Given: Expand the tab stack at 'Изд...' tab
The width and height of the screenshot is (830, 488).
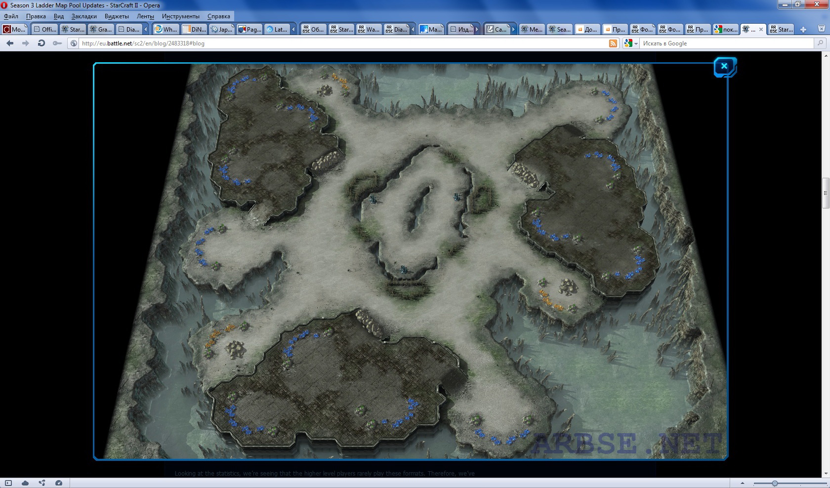Looking at the screenshot, I should click(x=477, y=30).
